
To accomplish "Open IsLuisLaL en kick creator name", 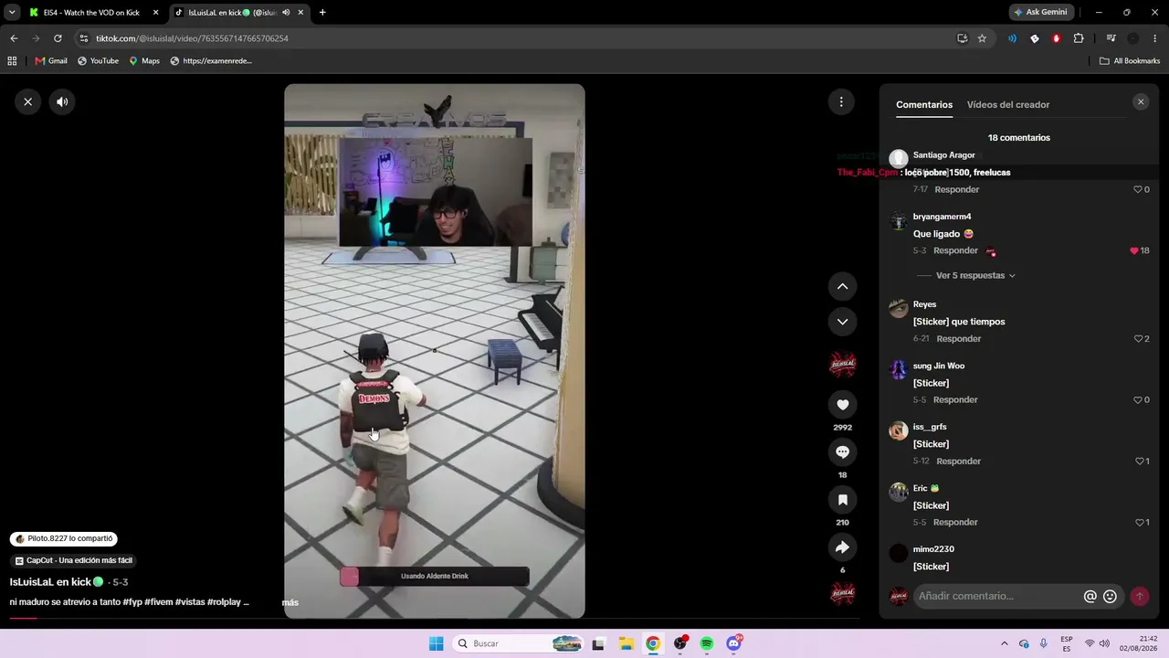I will (56, 582).
